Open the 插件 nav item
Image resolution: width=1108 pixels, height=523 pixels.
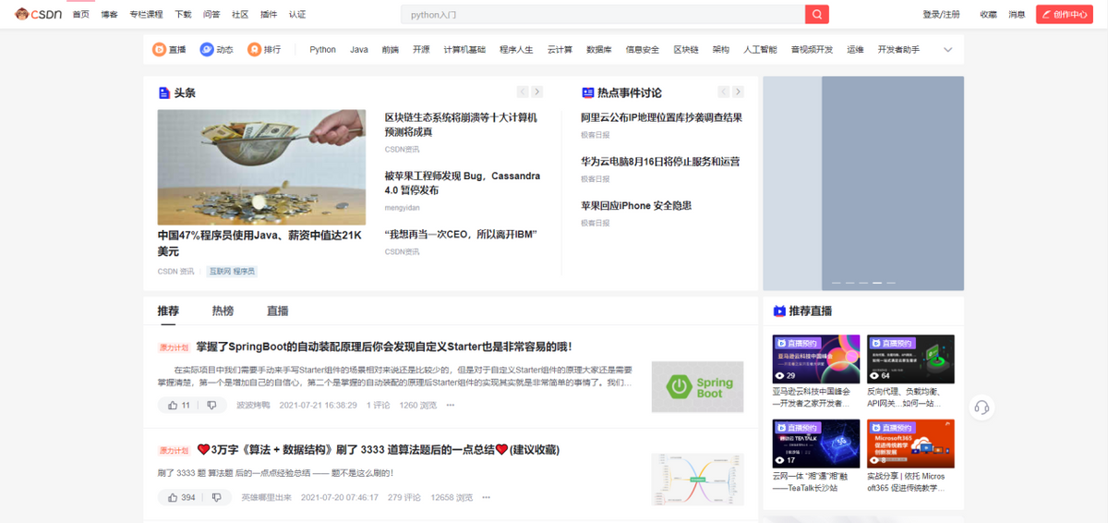click(x=269, y=15)
